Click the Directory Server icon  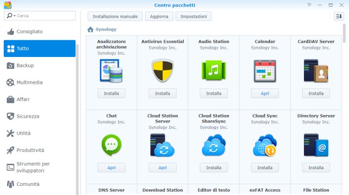tap(316, 145)
